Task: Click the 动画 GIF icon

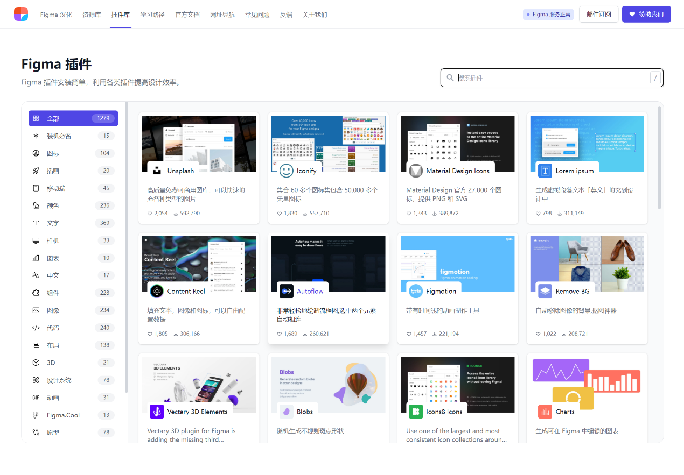Action: pyautogui.click(x=36, y=398)
